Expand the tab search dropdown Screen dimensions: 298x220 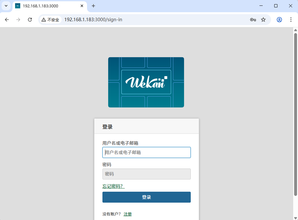tap(6, 6)
